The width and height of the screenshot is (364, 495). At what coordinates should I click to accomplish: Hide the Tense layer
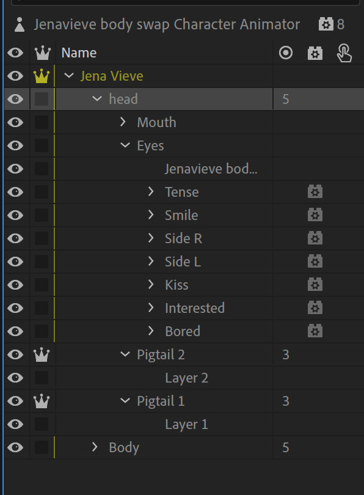15,192
